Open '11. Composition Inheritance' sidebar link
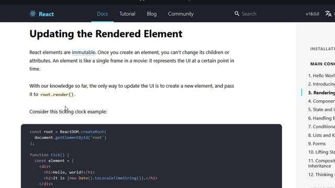This screenshot has height=188, width=335. [321, 163]
